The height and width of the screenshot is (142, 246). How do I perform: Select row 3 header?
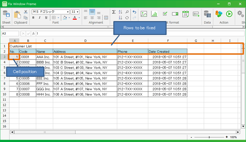4,57
